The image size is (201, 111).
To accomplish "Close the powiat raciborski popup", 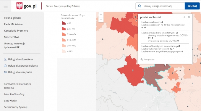I will [x=189, y=17].
